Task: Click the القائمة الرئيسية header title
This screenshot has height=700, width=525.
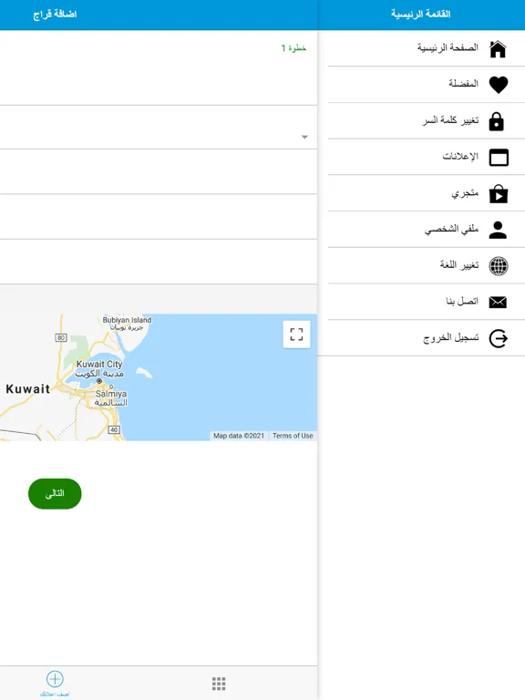Action: point(420,14)
